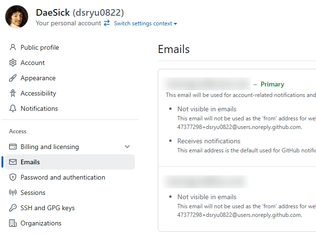Expand the Billing and licensing chevron
This screenshot has height=235, width=316.
(127, 147)
